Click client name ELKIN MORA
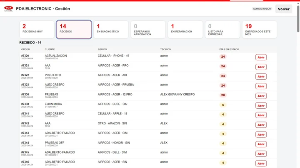The width and height of the screenshot is (300, 168). point(53,104)
